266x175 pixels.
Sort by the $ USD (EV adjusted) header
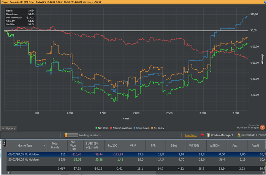pyautogui.click(x=94, y=145)
